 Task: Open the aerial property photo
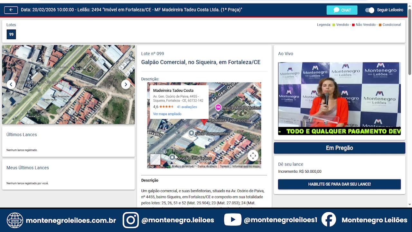pyautogui.click(x=69, y=84)
